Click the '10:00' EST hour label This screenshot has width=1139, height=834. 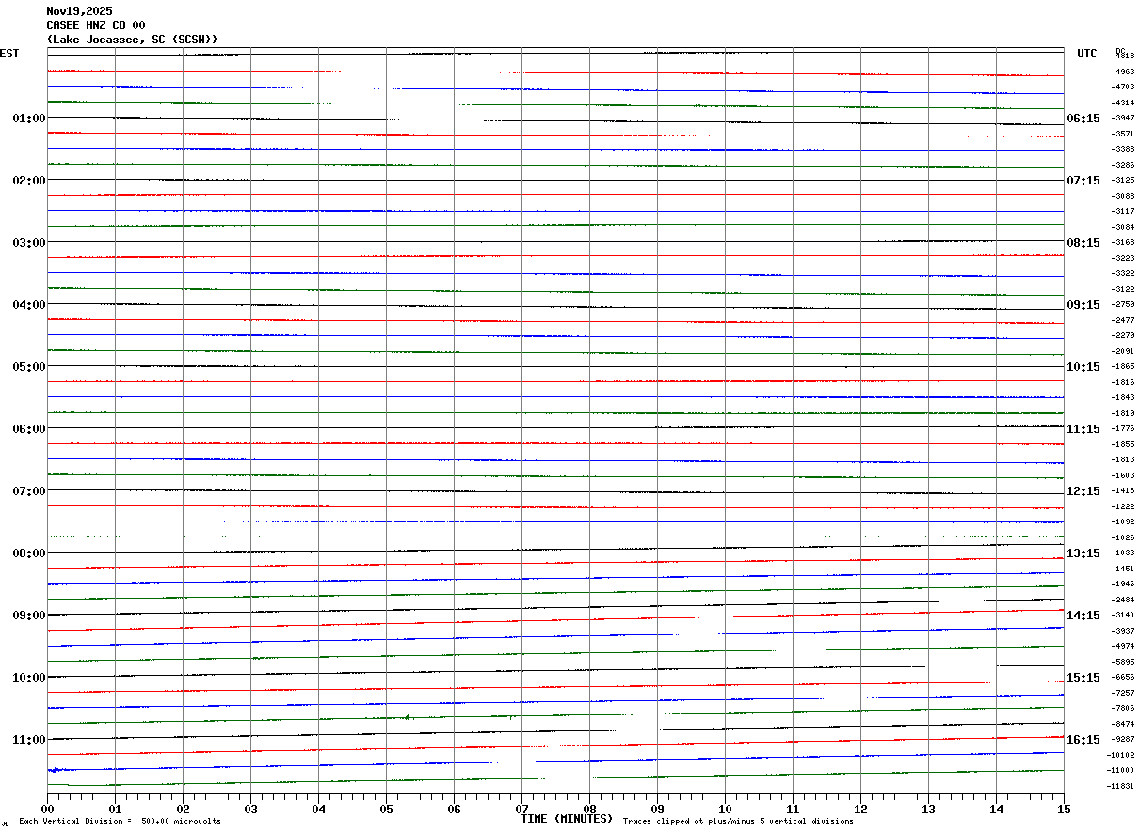[x=29, y=678]
